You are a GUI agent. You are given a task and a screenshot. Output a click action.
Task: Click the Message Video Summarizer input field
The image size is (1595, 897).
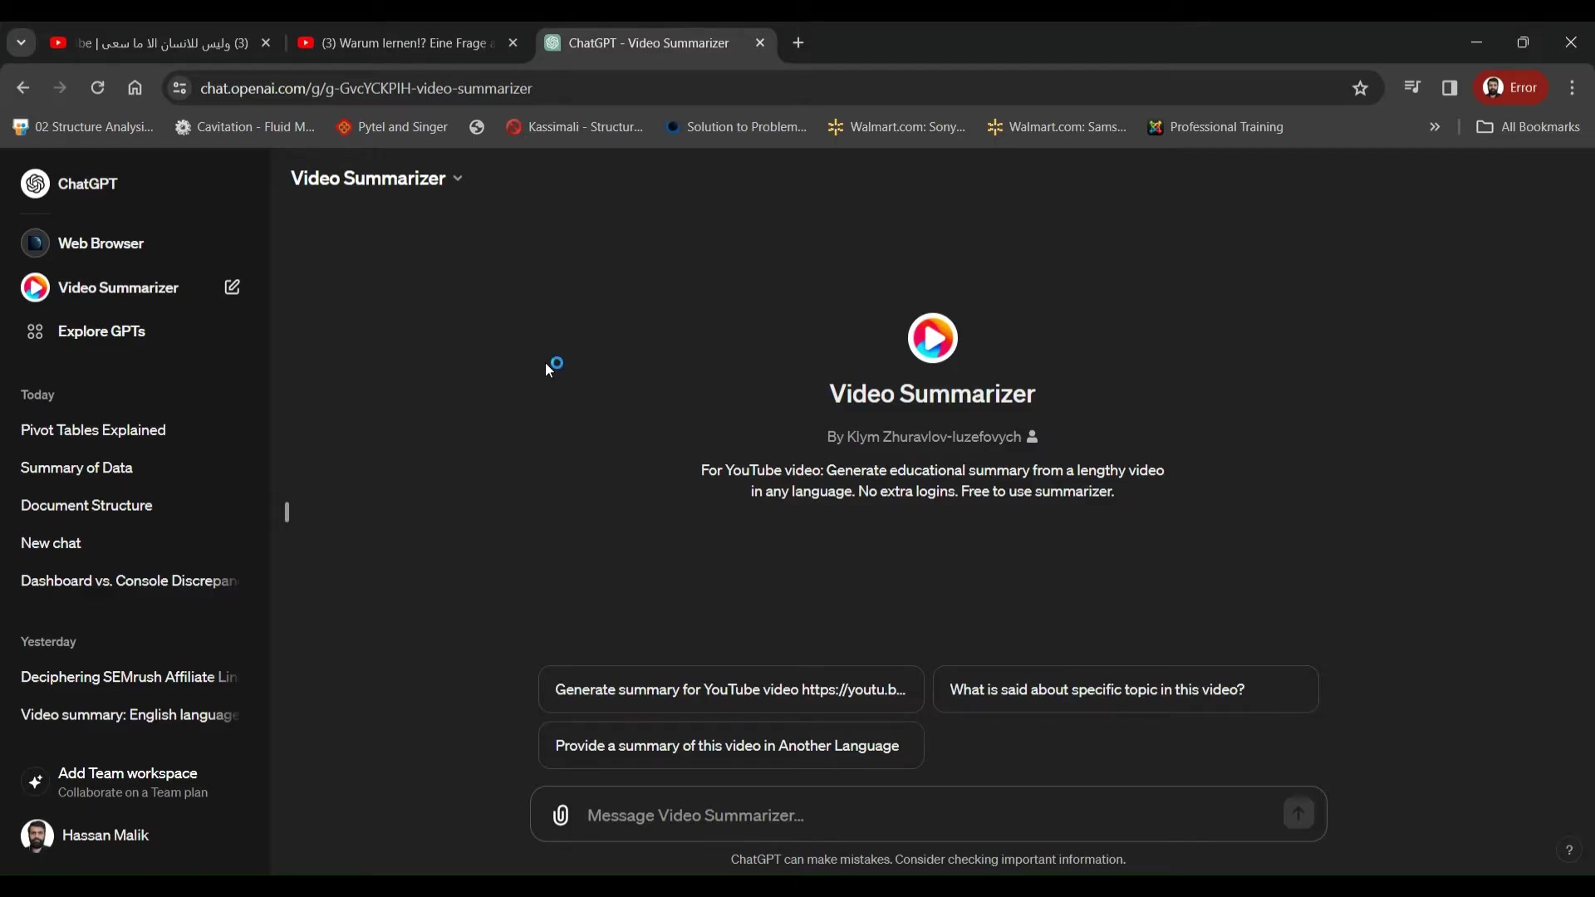coord(928,815)
